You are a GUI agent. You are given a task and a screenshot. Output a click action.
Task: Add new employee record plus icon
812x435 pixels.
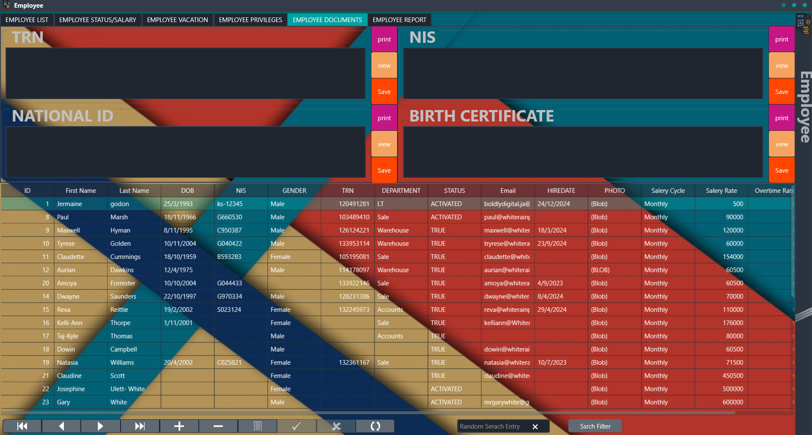pyautogui.click(x=179, y=426)
